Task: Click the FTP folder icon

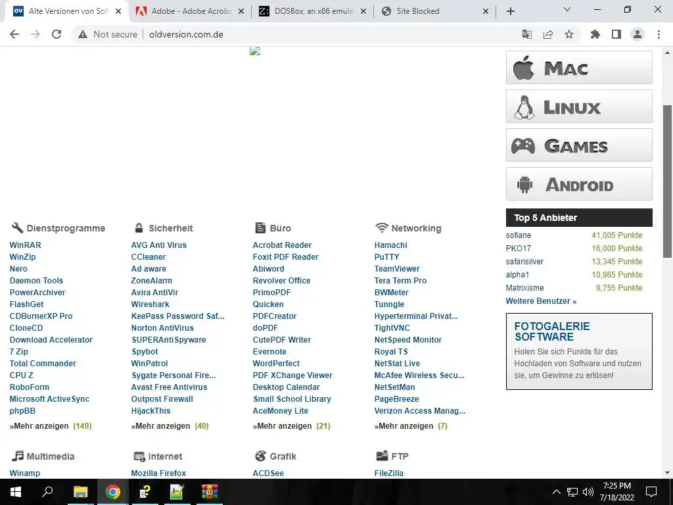Action: pos(382,456)
